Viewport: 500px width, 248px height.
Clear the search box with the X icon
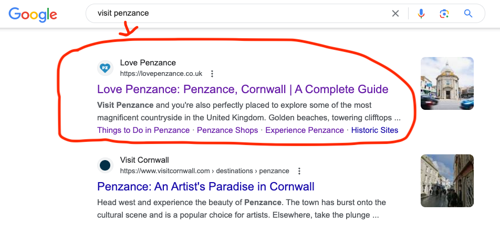(395, 13)
